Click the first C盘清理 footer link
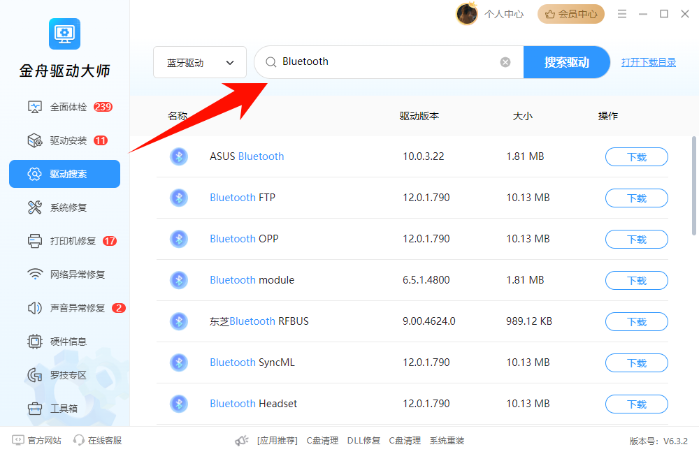 [322, 441]
